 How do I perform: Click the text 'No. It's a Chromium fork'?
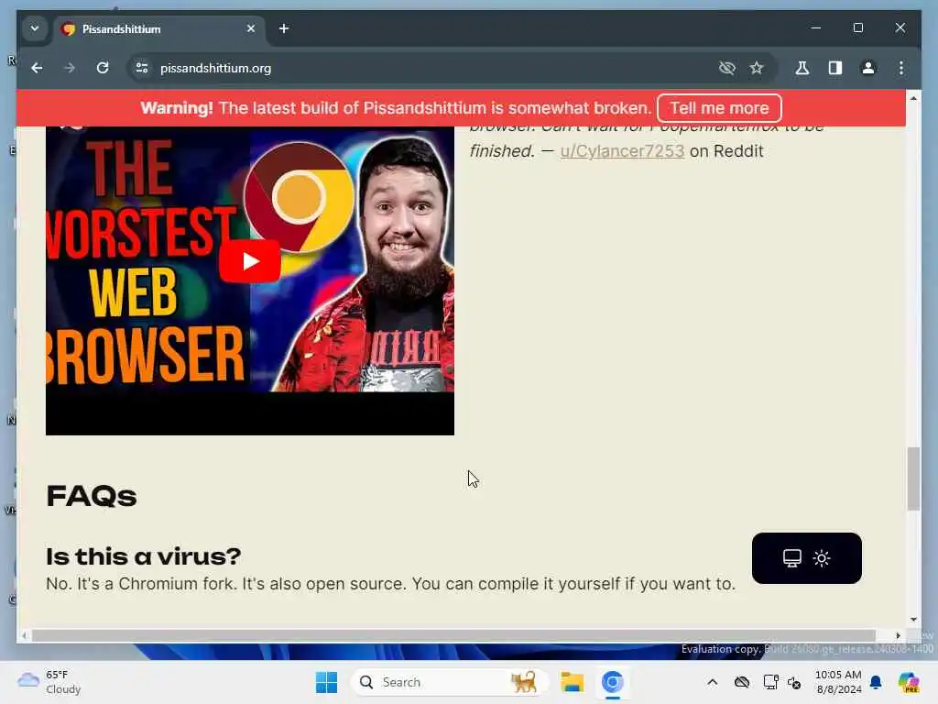140,584
